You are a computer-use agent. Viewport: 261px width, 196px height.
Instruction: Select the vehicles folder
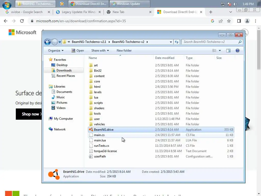pos(161,124)
